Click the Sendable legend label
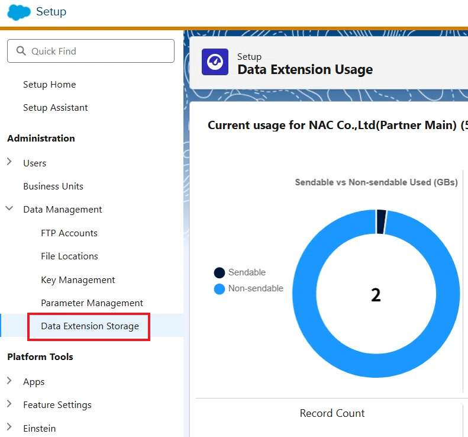Viewport: 468px width, 437px height. pos(247,272)
